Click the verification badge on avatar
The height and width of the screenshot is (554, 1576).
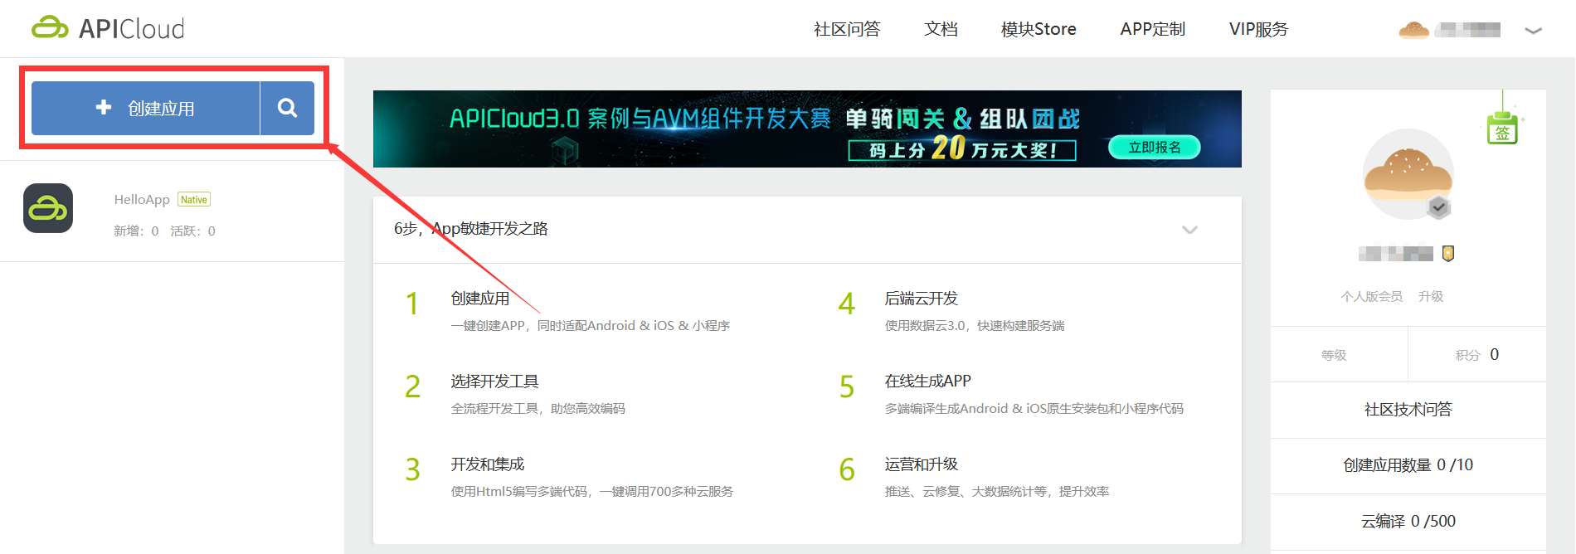(x=1439, y=207)
